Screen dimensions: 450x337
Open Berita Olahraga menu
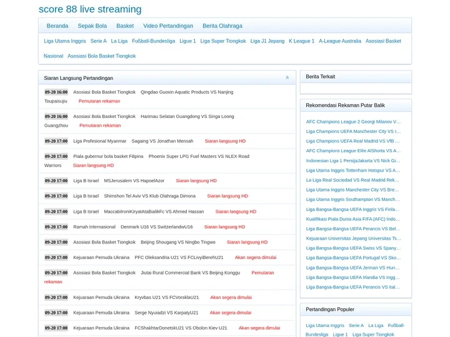[222, 26]
